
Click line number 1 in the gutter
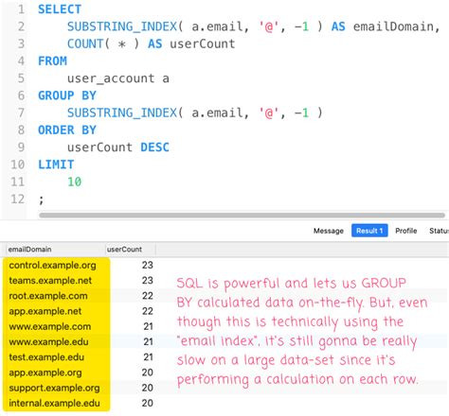click(x=21, y=9)
